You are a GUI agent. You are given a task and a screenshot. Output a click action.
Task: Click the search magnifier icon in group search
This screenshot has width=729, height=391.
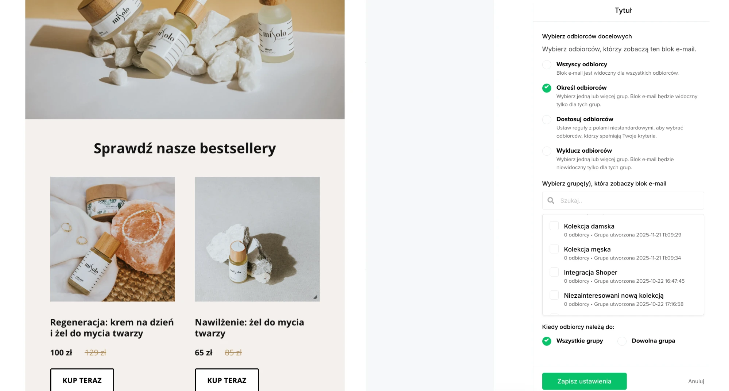(x=551, y=200)
